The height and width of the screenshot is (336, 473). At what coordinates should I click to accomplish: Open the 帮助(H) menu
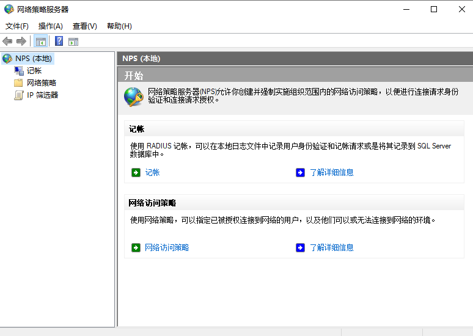pyautogui.click(x=119, y=26)
